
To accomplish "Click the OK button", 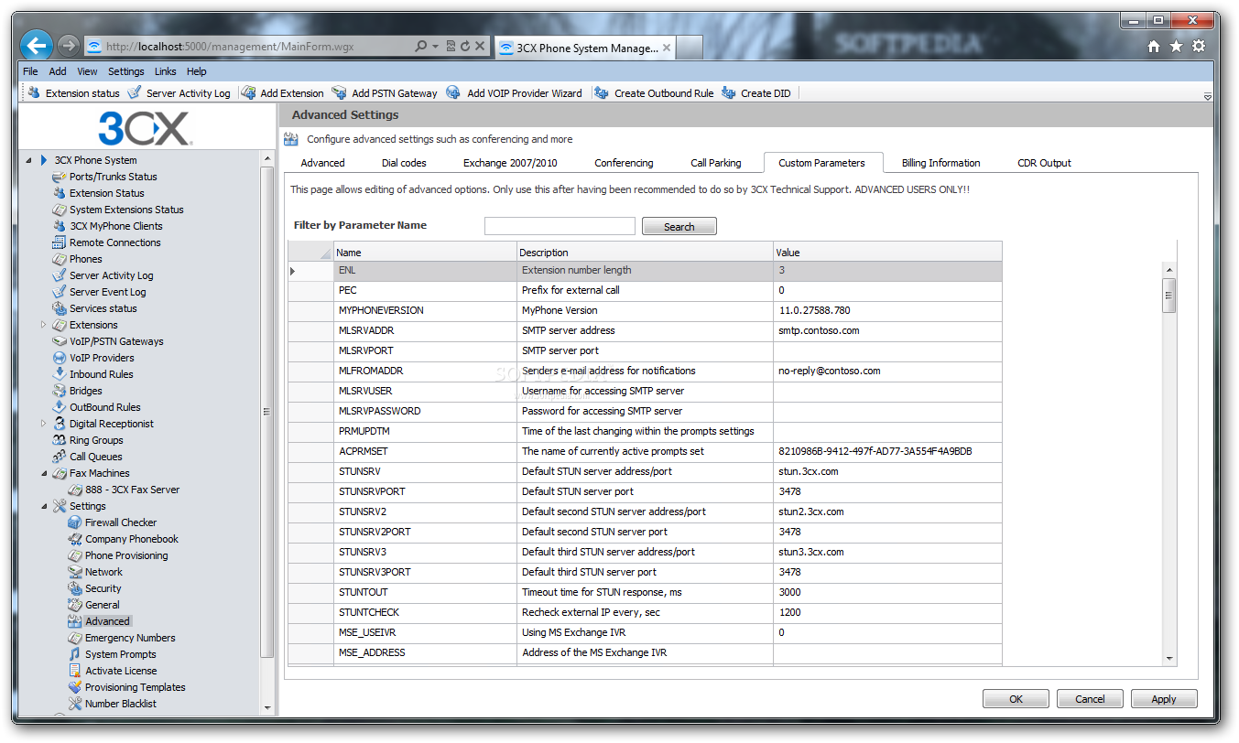I will [1016, 698].
